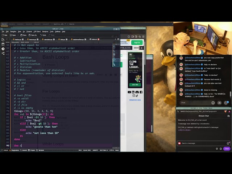Open the symbol outline sidebar icon
Screen dimensions: 232x174
pyautogui.click(x=3, y=53)
